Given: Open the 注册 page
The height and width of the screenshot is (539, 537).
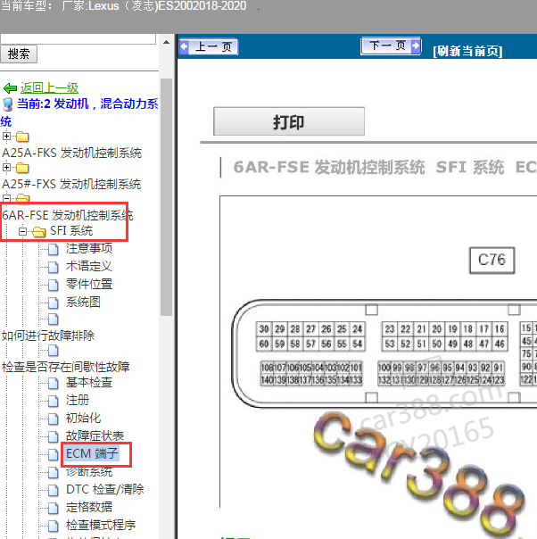Looking at the screenshot, I should tap(78, 400).
